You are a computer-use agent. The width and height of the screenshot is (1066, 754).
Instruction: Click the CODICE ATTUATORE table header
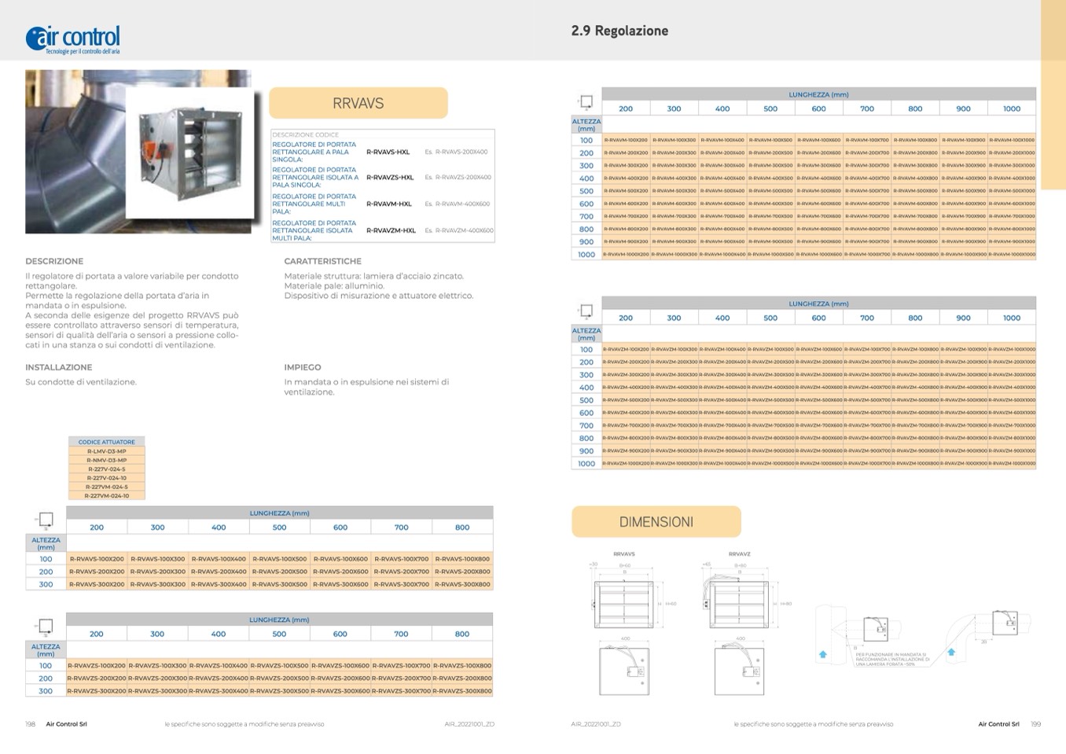[x=107, y=442]
